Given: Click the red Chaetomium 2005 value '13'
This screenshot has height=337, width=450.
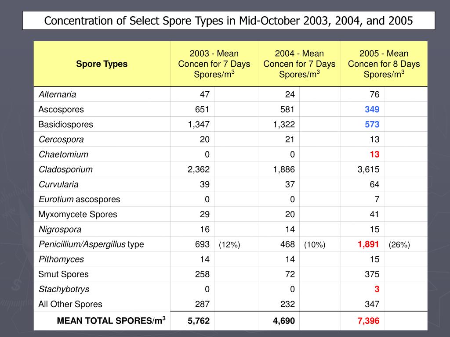Looking at the screenshot, I should tap(374, 154).
